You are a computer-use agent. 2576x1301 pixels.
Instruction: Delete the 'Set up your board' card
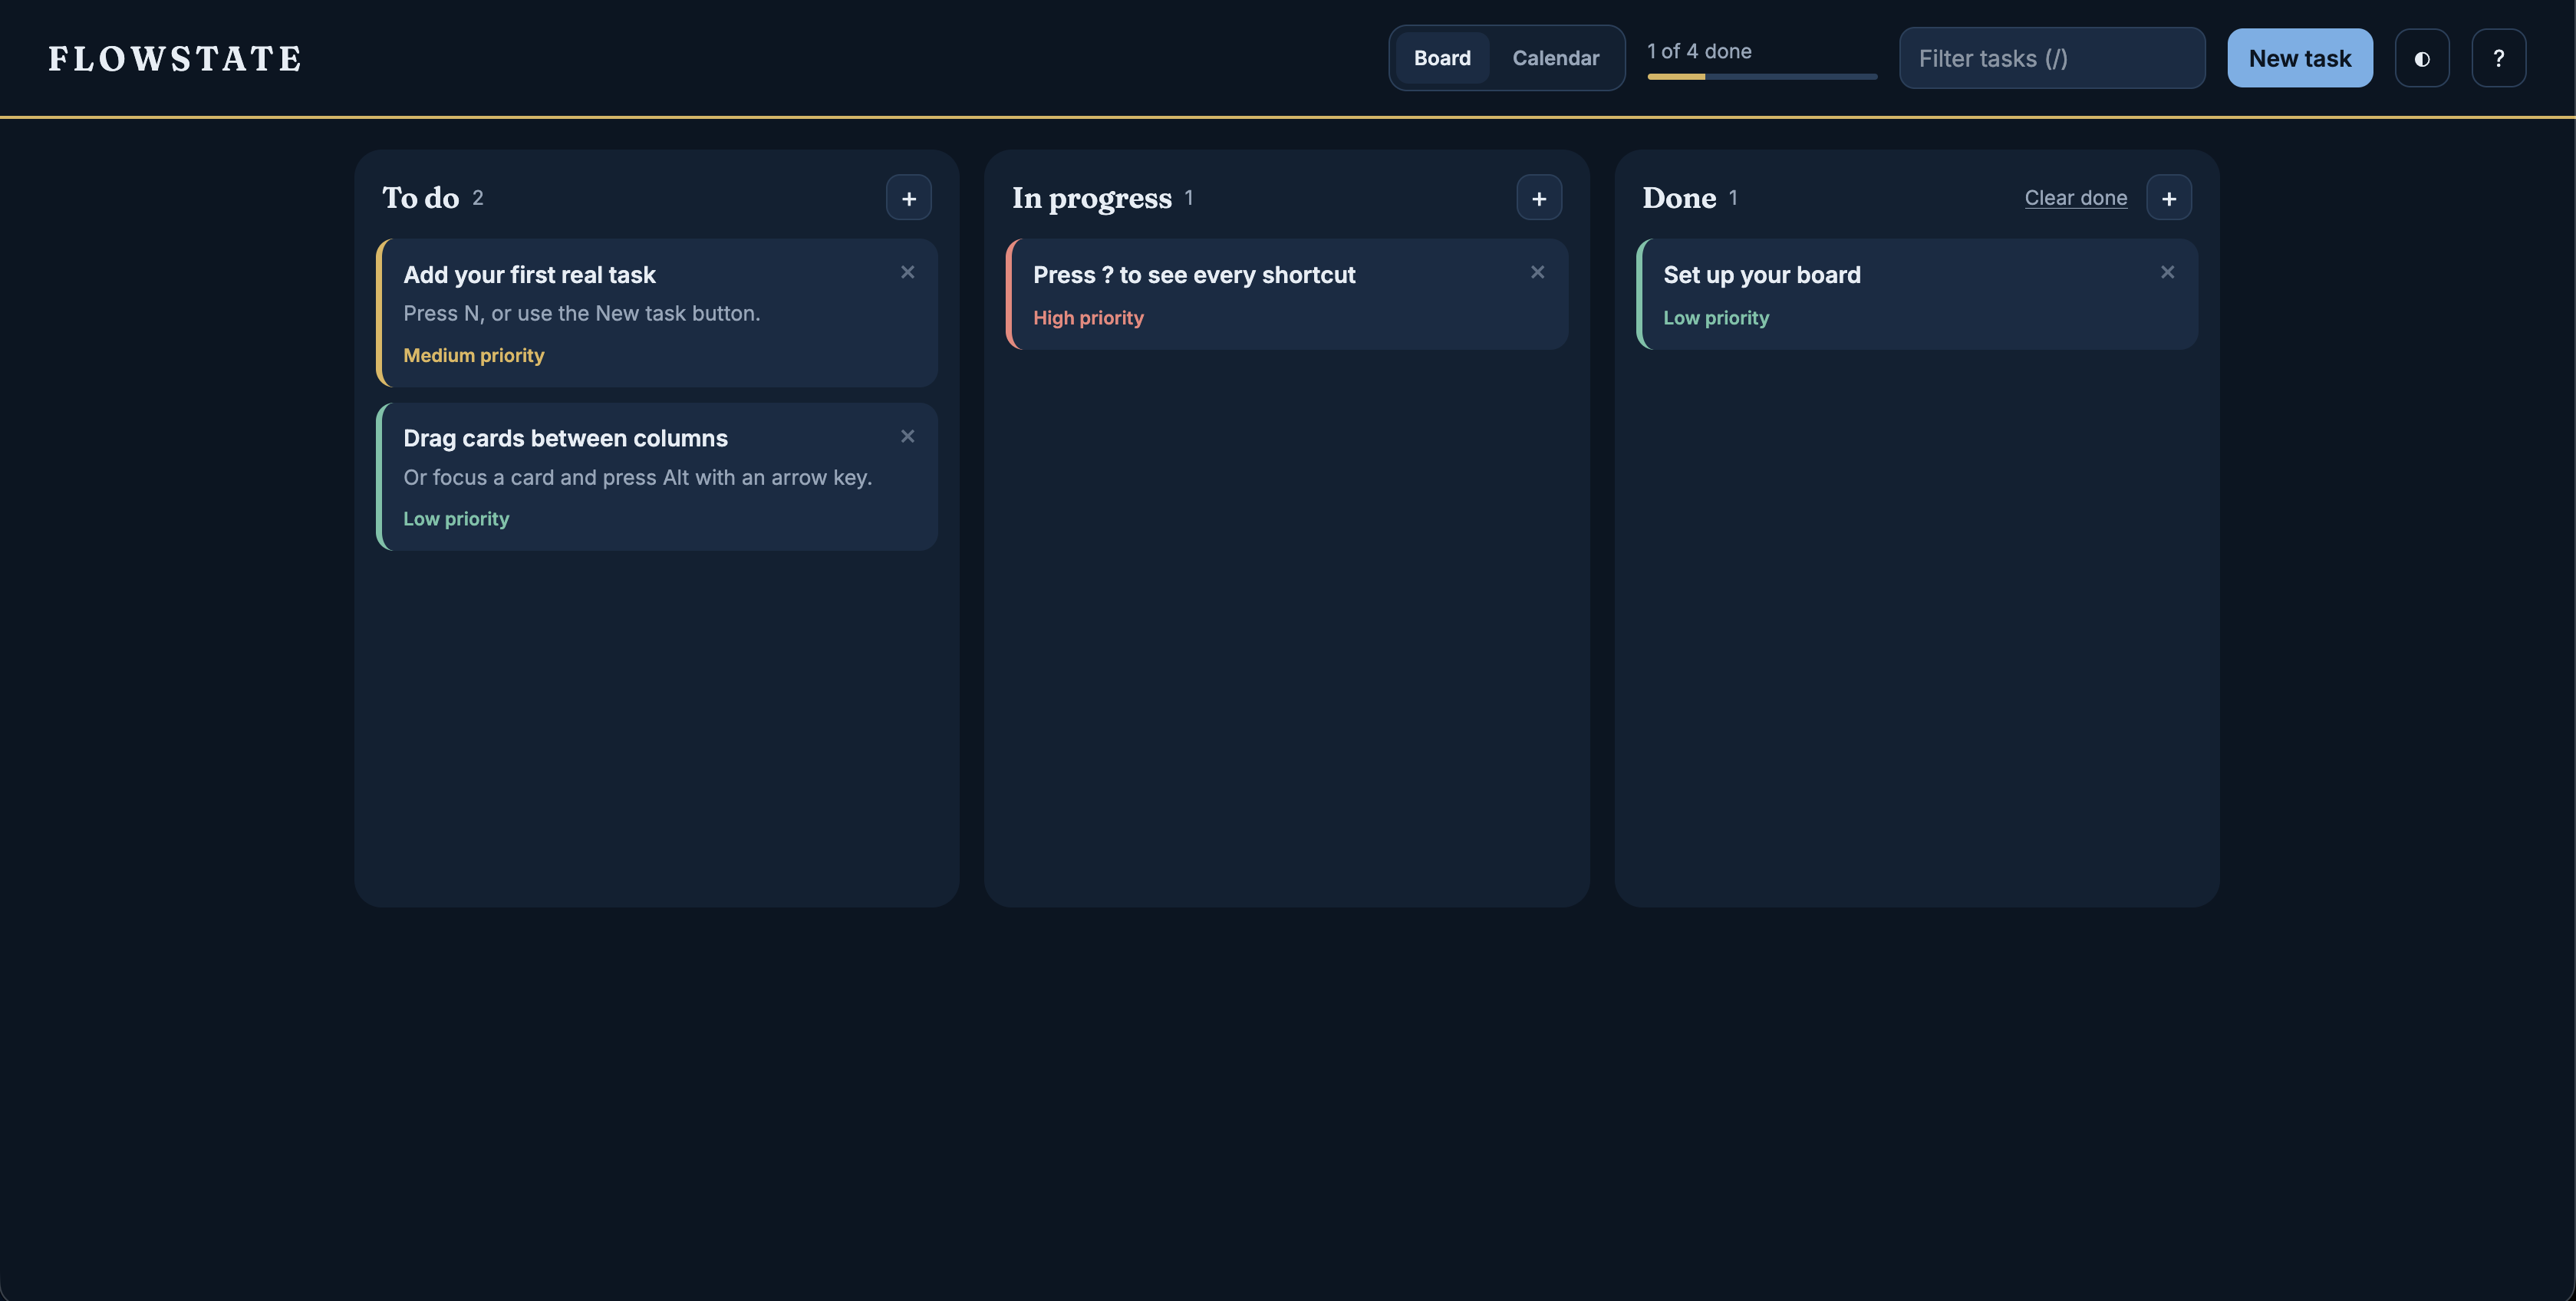[x=2167, y=272]
